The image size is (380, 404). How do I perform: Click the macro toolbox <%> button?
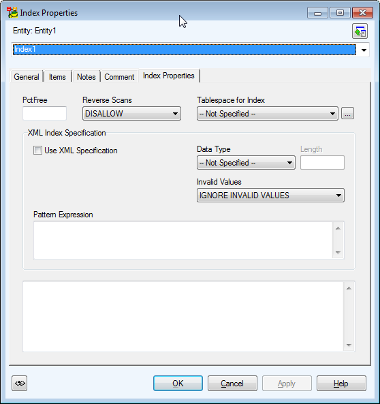(x=20, y=383)
